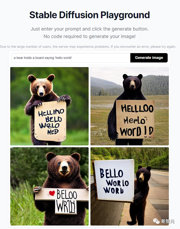Open the black bear 'HELLLOO' image
Screen dimensions: 180x229
(130, 106)
